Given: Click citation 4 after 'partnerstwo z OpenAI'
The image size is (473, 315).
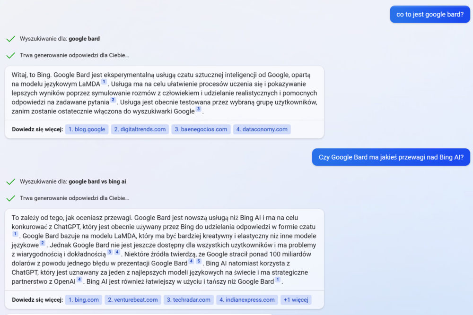Looking at the screenshot, I should (79, 279).
